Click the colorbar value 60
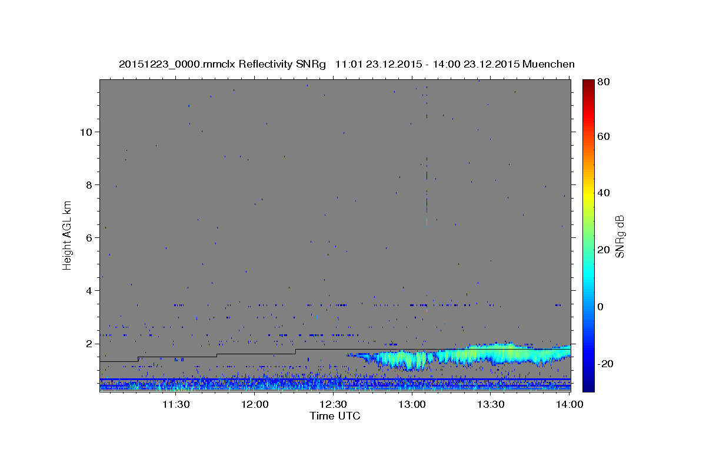This screenshot has width=706, height=470. pyautogui.click(x=603, y=136)
